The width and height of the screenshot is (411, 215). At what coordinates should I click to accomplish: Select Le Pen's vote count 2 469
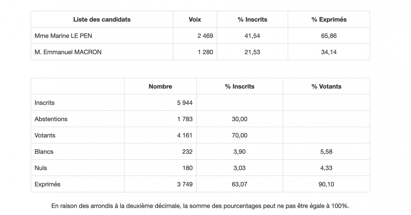[x=205, y=36]
